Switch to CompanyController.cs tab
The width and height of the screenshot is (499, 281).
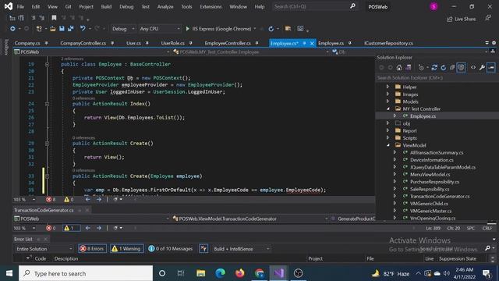83,43
